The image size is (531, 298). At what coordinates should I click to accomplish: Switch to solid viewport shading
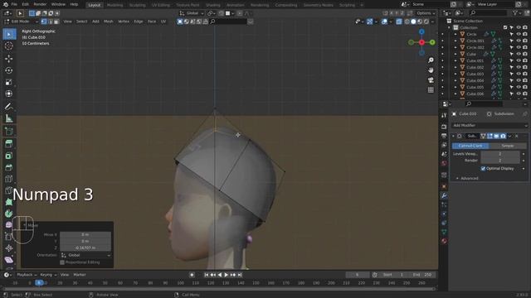click(413, 22)
